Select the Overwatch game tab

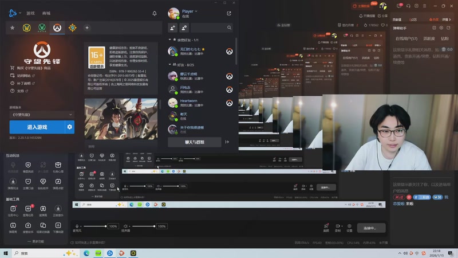[57, 28]
